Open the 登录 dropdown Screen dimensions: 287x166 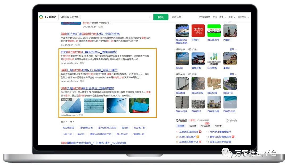pyautogui.click(x=232, y=17)
